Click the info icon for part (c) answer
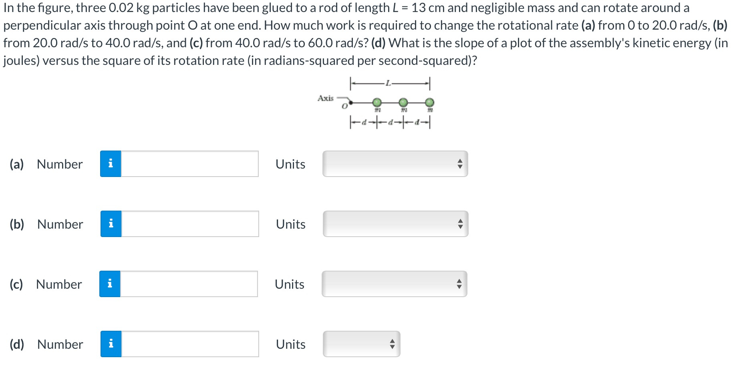 [x=111, y=284]
